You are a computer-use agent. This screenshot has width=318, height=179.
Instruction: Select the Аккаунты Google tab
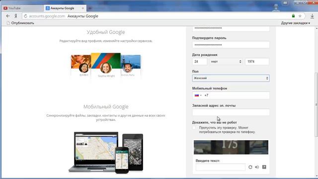pos(65,8)
